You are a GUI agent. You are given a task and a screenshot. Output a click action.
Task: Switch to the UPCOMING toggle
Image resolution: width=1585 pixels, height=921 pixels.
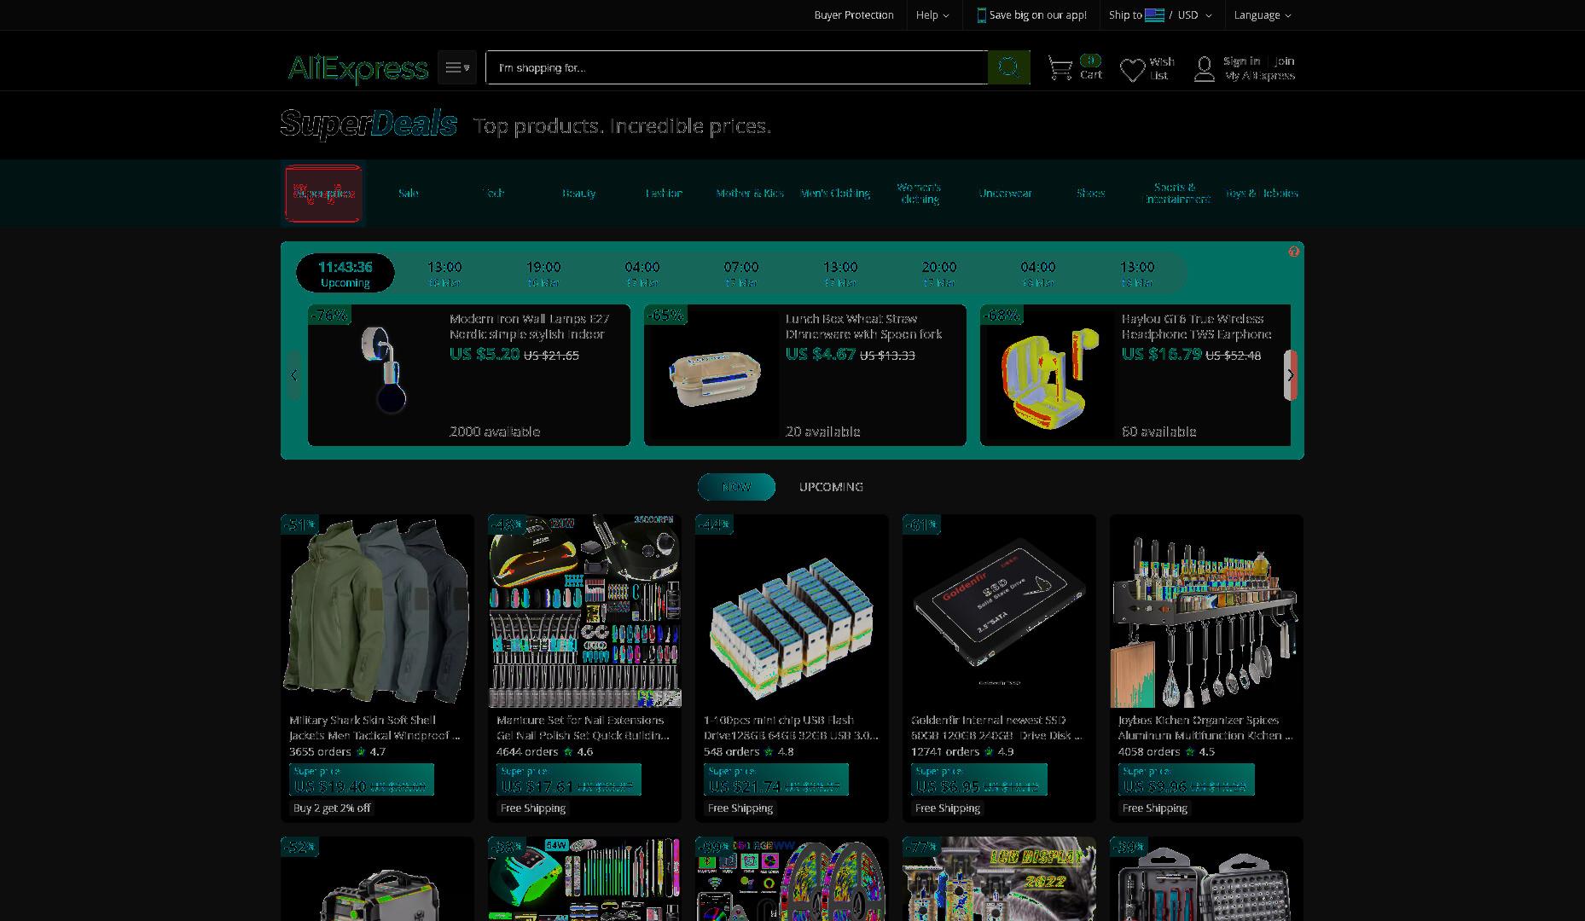(x=831, y=487)
